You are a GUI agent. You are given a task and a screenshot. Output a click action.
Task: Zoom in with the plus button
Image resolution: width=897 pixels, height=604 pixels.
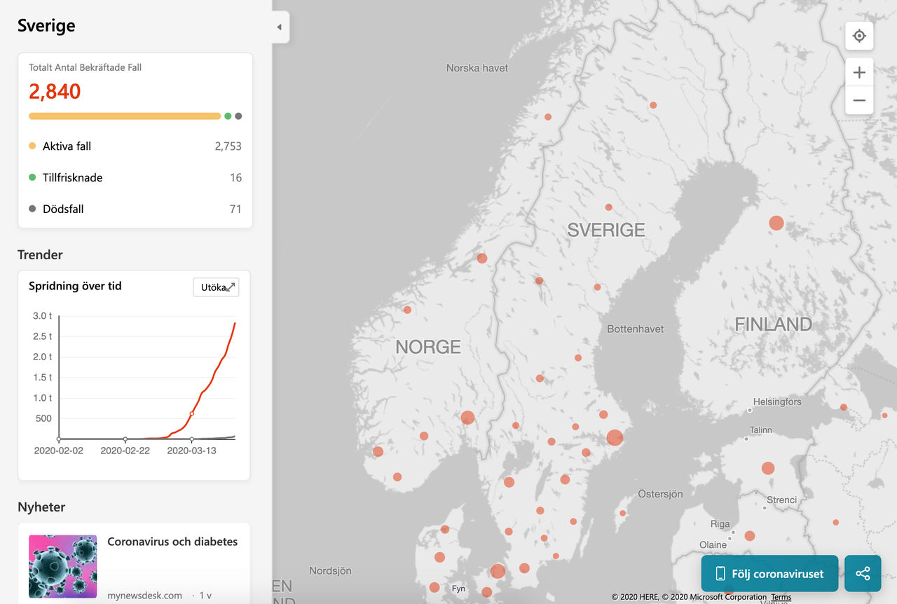[x=859, y=73]
